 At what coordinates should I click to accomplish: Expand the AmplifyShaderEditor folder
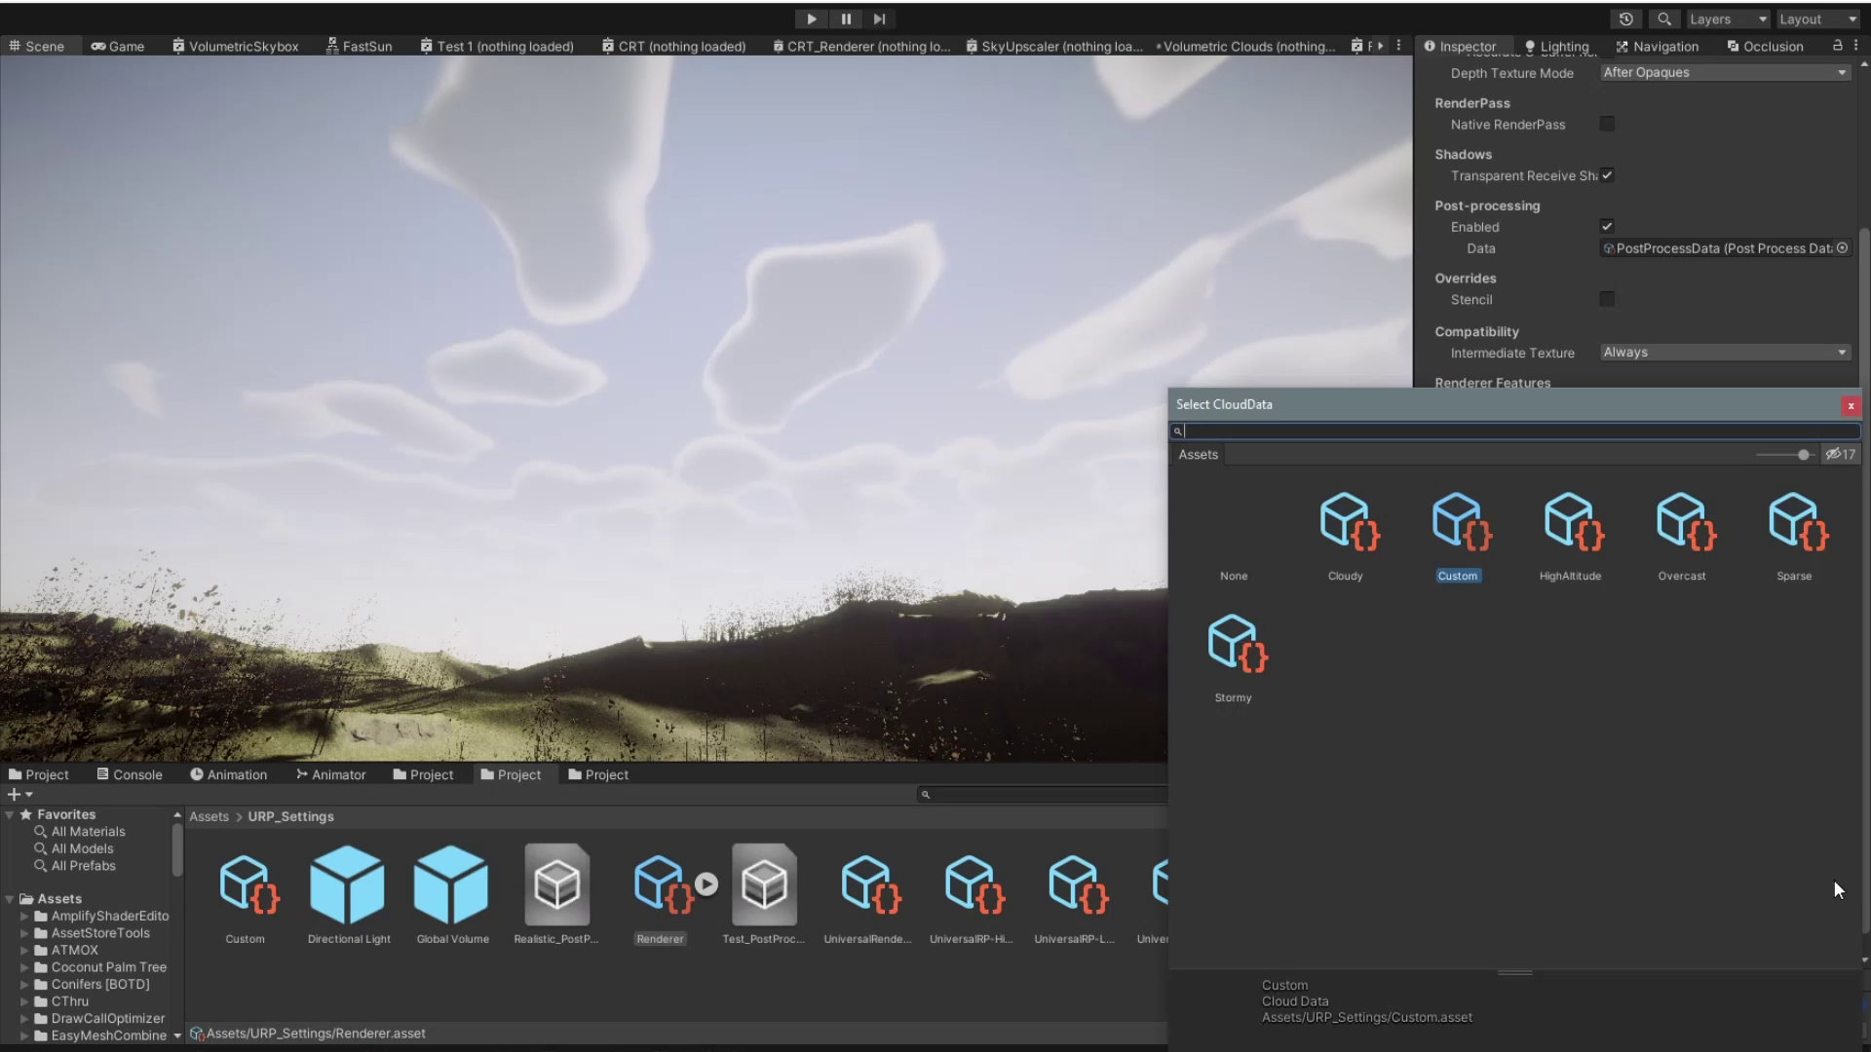pos(24,916)
